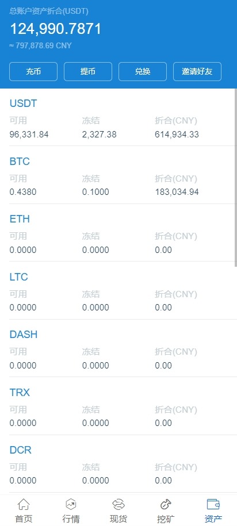Open the 挖矿 mining icon
This screenshot has width=237, height=526.
pyautogui.click(x=166, y=504)
